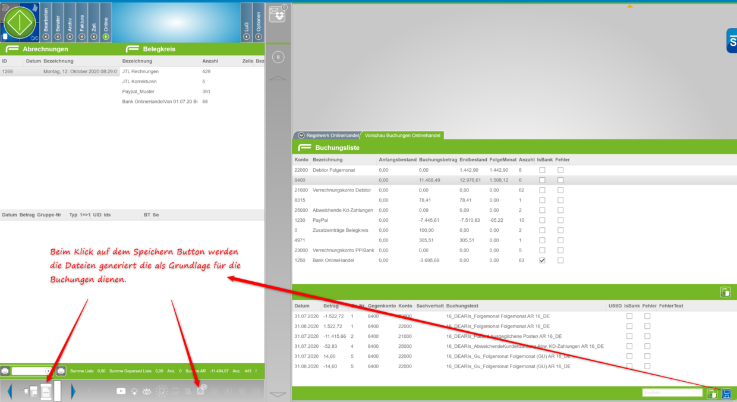Expand the Optionen side panel
Viewport: 737px width, 402px height.
click(258, 21)
